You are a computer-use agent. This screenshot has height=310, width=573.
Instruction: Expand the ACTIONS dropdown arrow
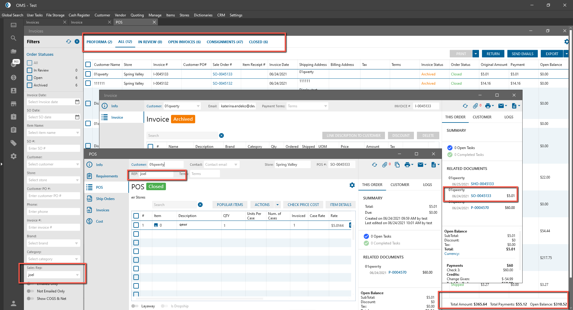(278, 205)
